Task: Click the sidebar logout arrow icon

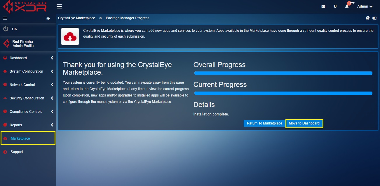Action: coord(48,18)
